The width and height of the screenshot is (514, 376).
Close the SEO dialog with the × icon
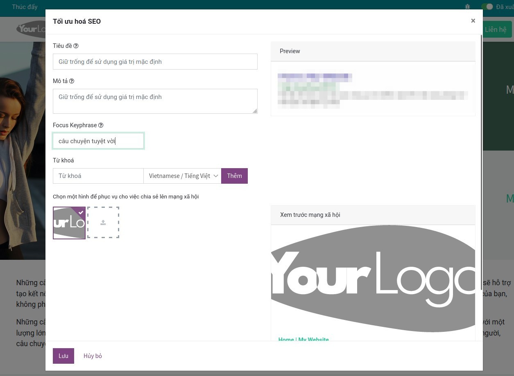[x=473, y=21]
